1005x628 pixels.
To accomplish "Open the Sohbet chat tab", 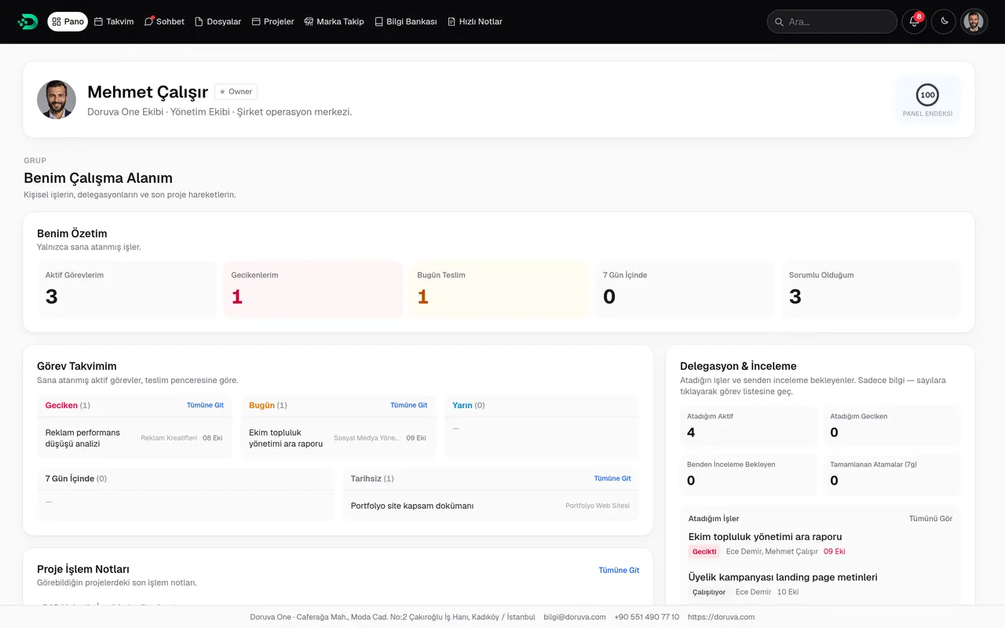I will [x=164, y=22].
